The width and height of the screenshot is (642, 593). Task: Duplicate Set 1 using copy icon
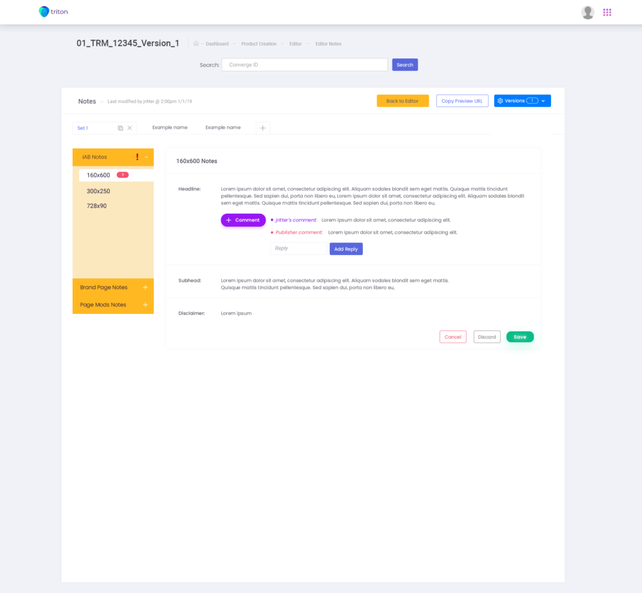pos(120,128)
